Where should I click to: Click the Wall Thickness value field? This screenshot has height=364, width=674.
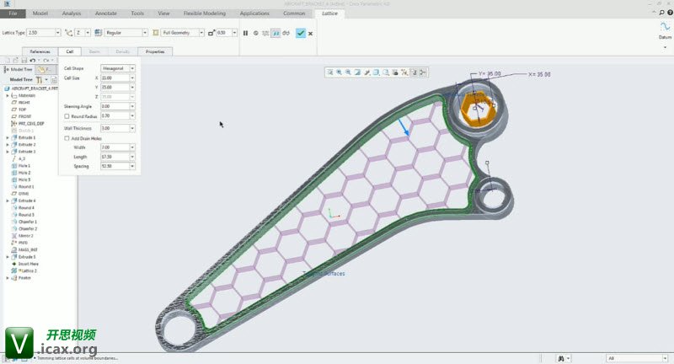[115, 128]
